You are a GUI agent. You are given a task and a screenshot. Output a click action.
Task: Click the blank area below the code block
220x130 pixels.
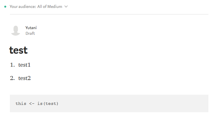[x=109, y=121]
